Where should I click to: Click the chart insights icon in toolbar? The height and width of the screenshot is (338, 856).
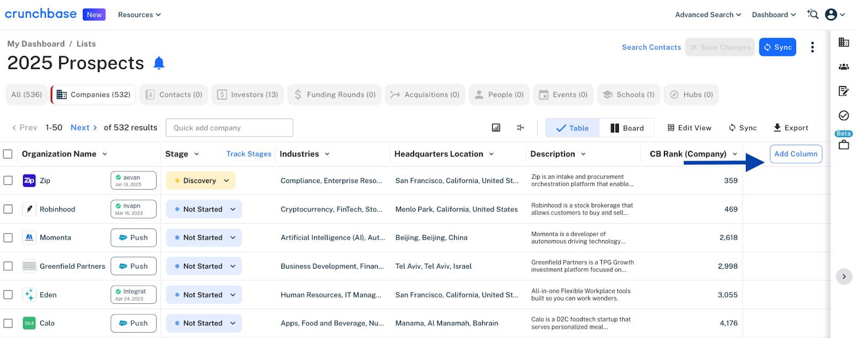pos(496,128)
